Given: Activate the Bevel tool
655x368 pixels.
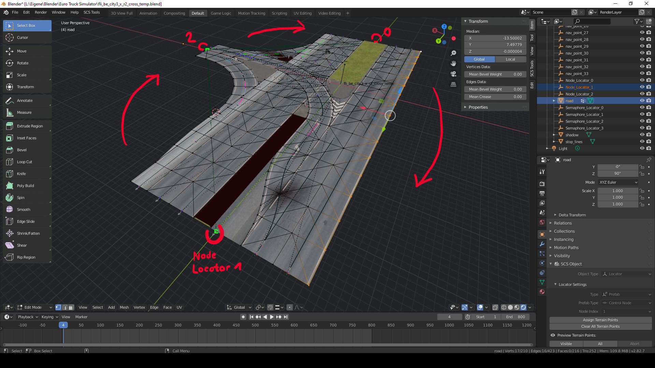Looking at the screenshot, I should tap(27, 150).
